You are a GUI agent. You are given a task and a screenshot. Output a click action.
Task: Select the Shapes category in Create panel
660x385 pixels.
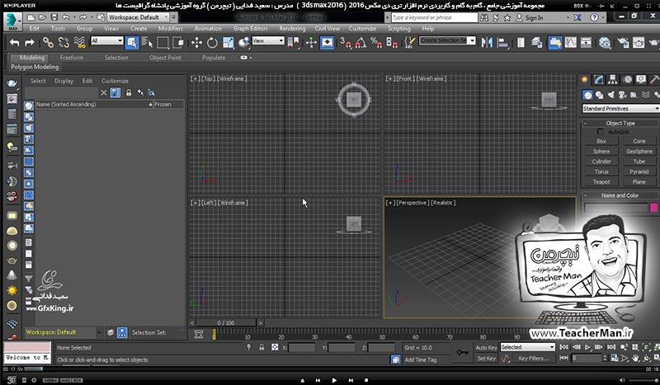(600, 95)
